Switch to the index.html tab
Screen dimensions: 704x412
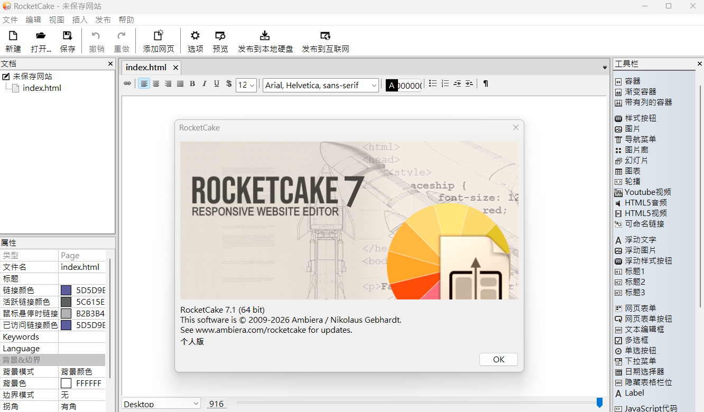point(146,67)
